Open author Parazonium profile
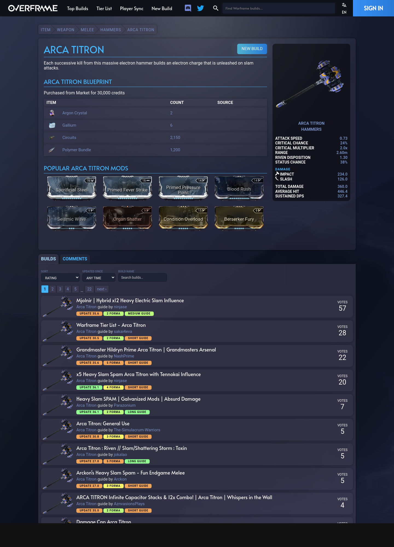 tap(125, 405)
